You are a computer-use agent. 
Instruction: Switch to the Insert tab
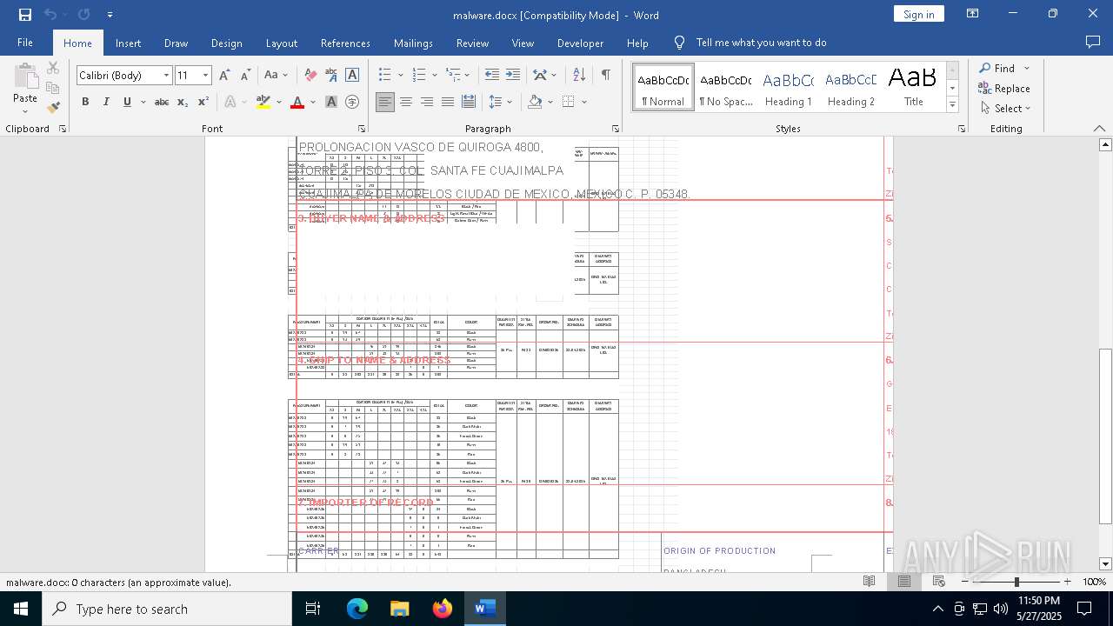[x=128, y=43]
